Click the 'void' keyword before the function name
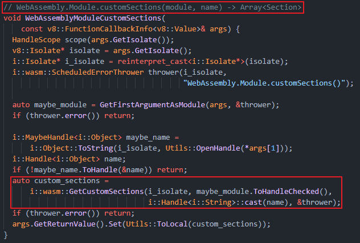The height and width of the screenshot is (243, 360). tap(12, 18)
